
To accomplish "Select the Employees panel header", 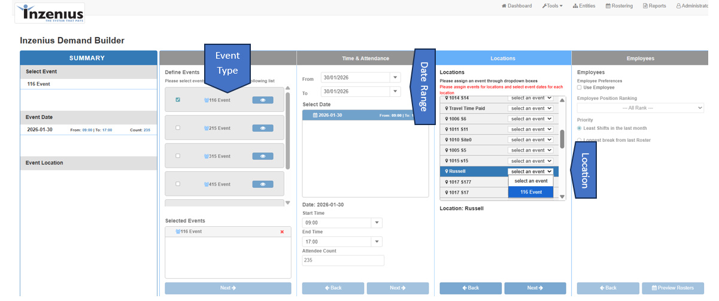I will 640,58.
